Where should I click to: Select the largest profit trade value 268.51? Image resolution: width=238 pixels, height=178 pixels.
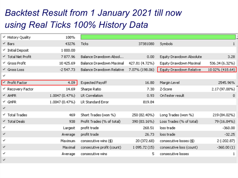click(148, 128)
